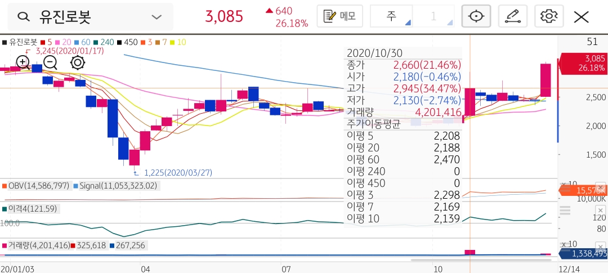Open chart settings gear icon
The image size is (608, 273).
549,16
